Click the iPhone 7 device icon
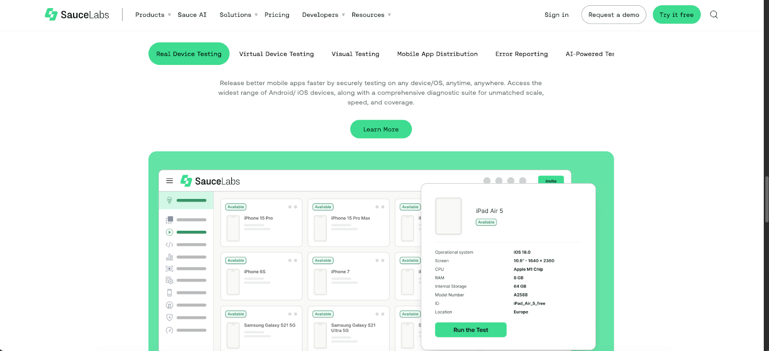 (320, 282)
